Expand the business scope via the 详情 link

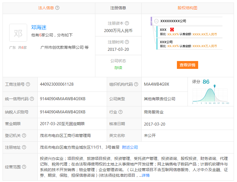(x=146, y=175)
